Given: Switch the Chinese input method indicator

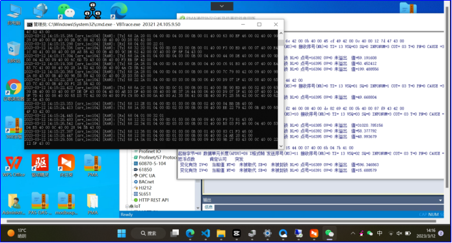Looking at the screenshot, I should [380, 233].
